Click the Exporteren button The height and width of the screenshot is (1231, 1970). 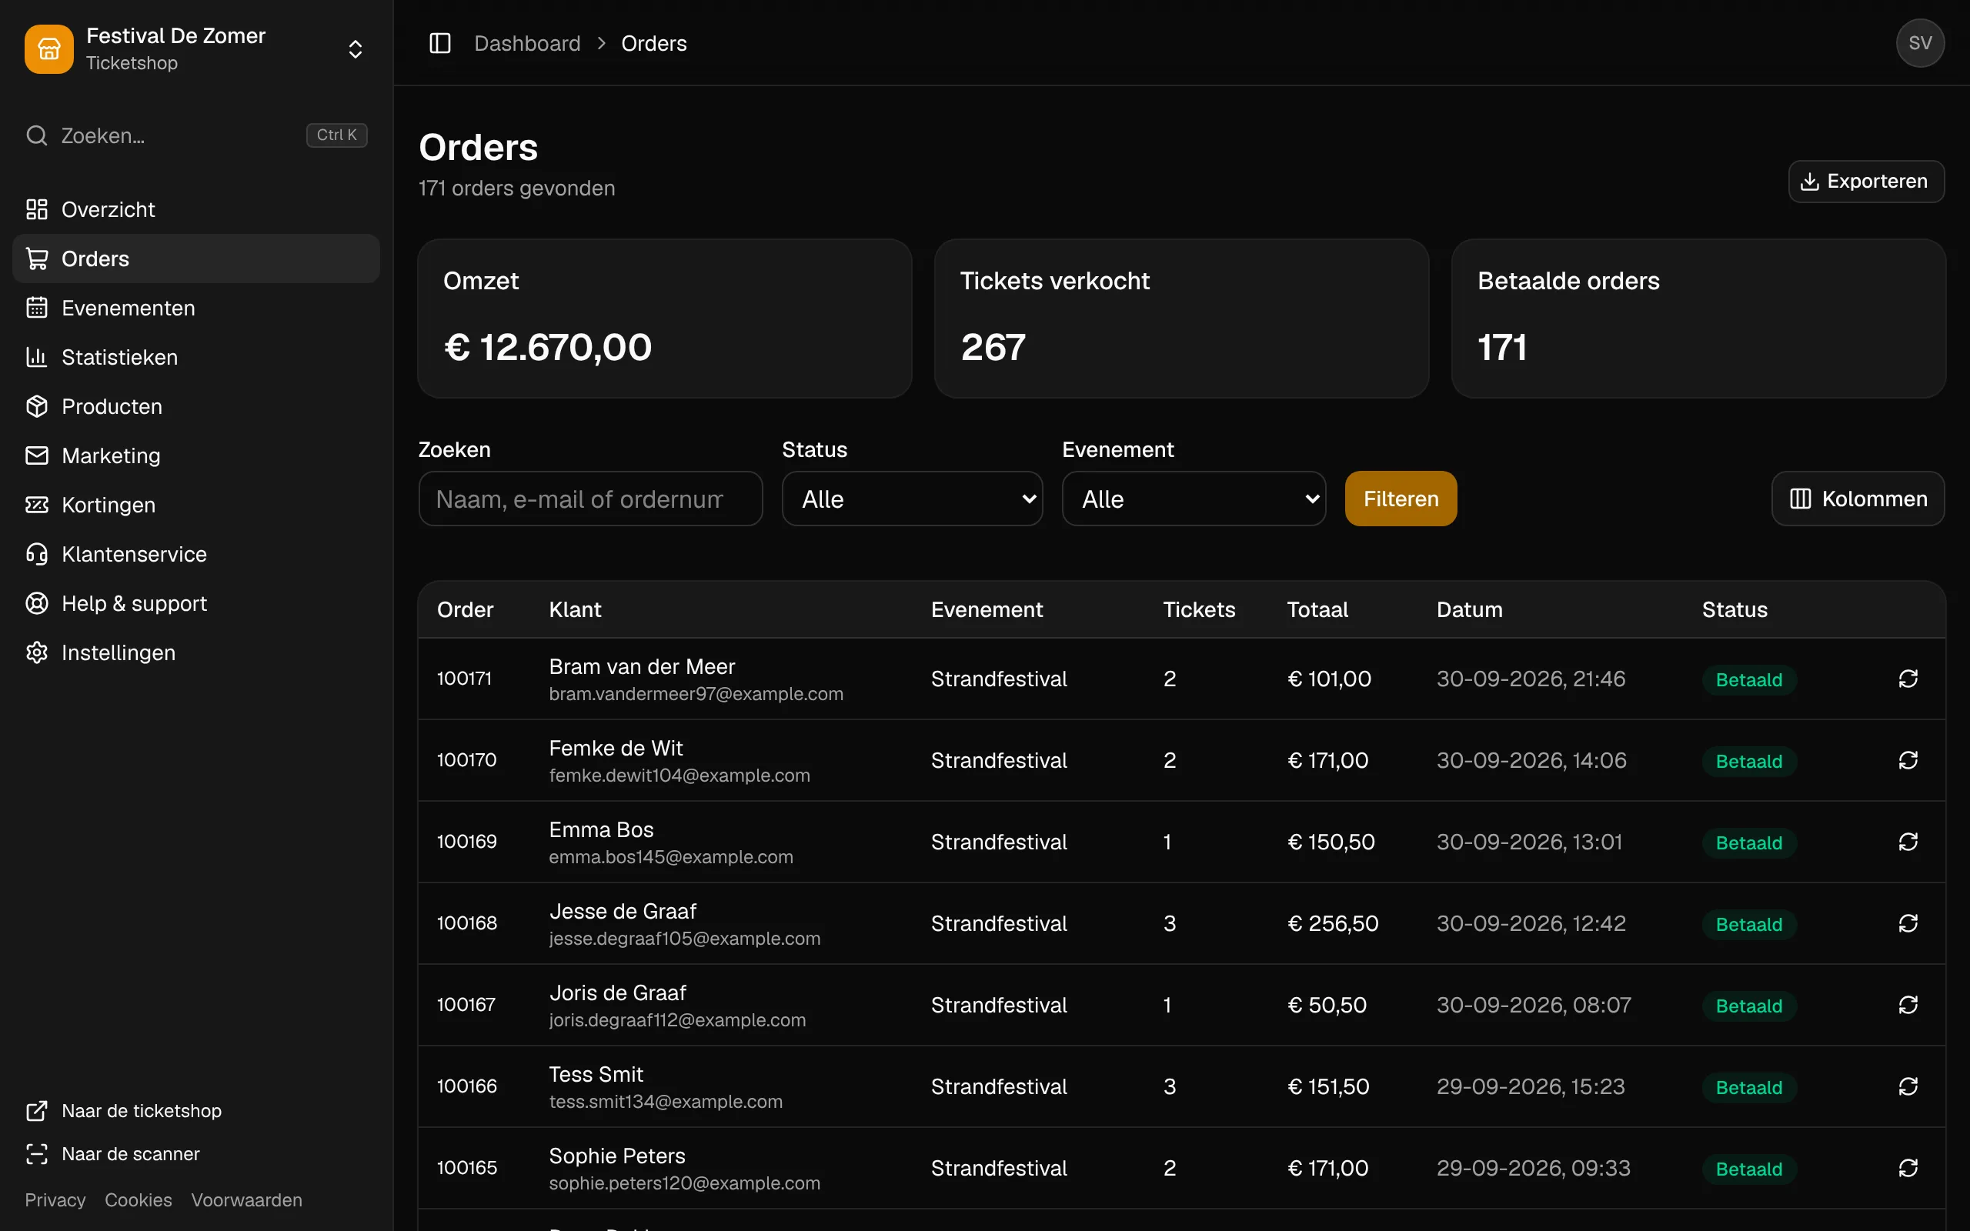click(x=1866, y=181)
